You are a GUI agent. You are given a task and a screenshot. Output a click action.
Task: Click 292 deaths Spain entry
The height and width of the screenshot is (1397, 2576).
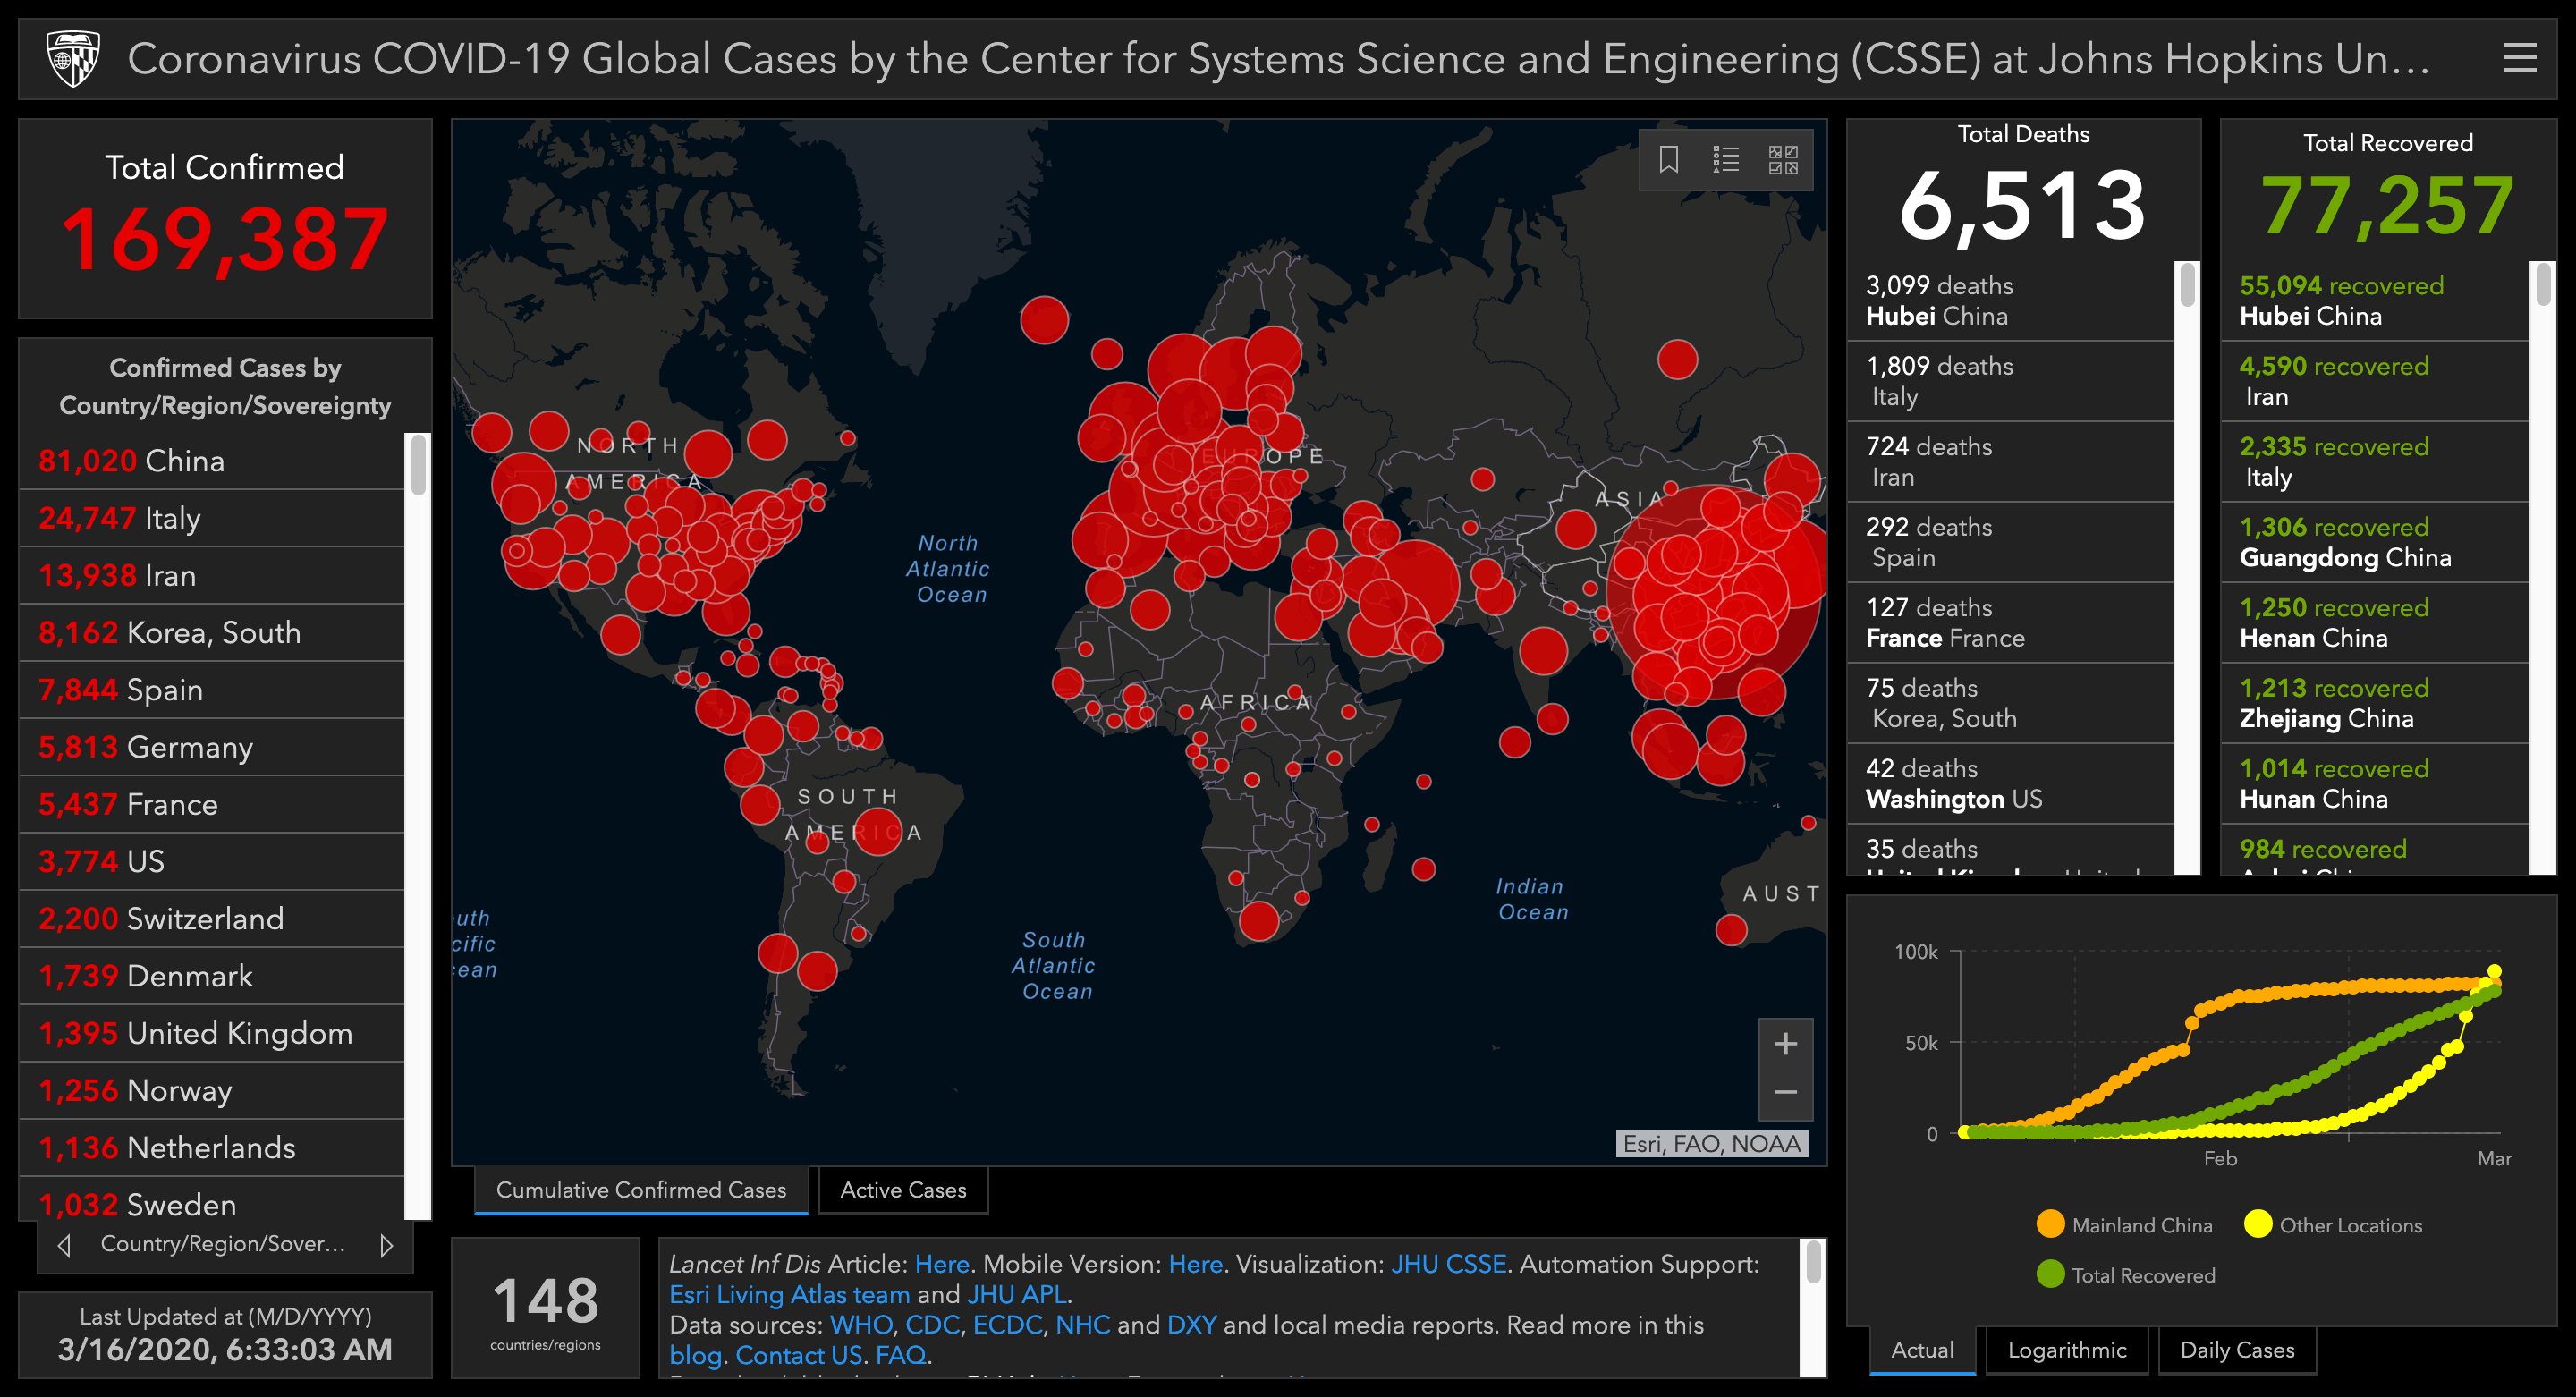tap(2010, 542)
